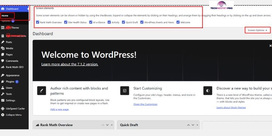Open the Users menu
Screen dimensions: 272x136
[x=9, y=88]
